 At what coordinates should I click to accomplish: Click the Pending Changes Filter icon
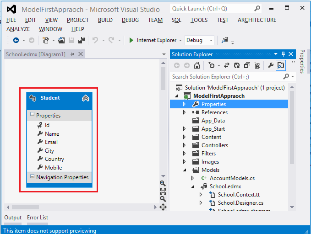(x=212, y=65)
